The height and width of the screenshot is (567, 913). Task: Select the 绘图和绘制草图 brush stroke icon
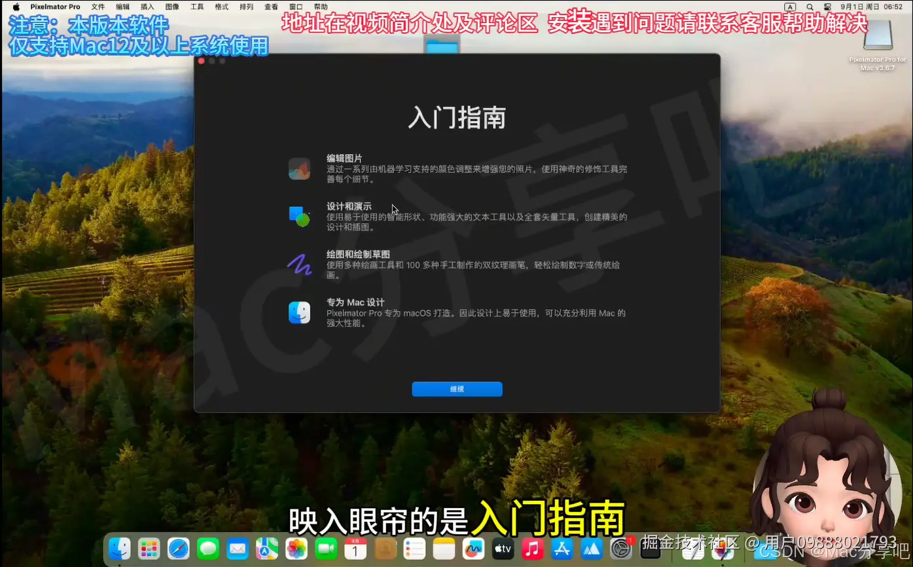[299, 265]
